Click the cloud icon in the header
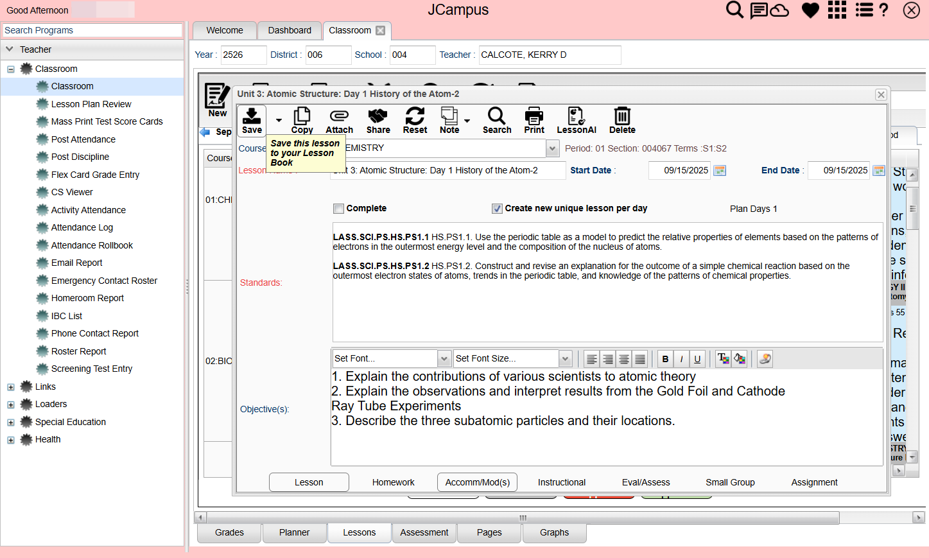Viewport: 929px width, 558px height. click(x=779, y=10)
